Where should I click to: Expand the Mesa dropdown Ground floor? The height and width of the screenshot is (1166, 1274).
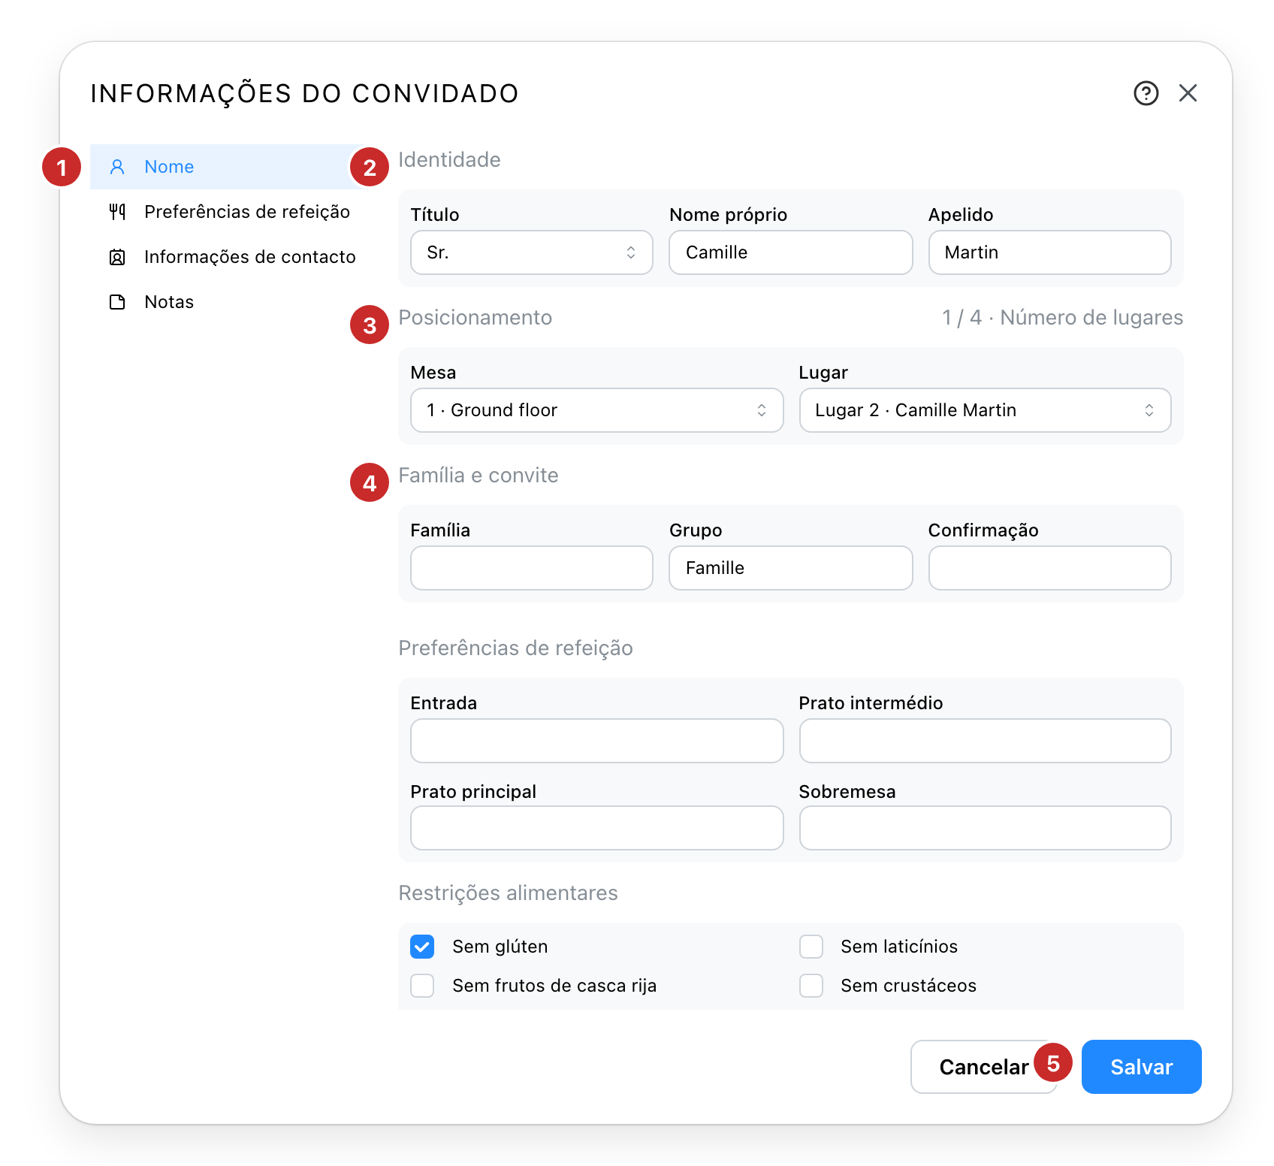coord(597,410)
